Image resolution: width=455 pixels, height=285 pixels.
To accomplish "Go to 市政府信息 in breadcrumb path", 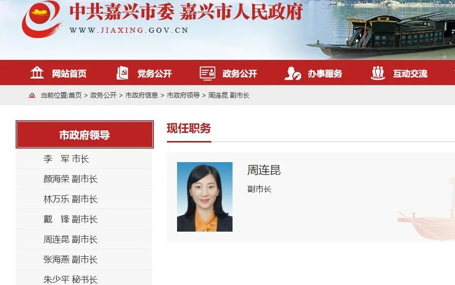I will 142,95.
